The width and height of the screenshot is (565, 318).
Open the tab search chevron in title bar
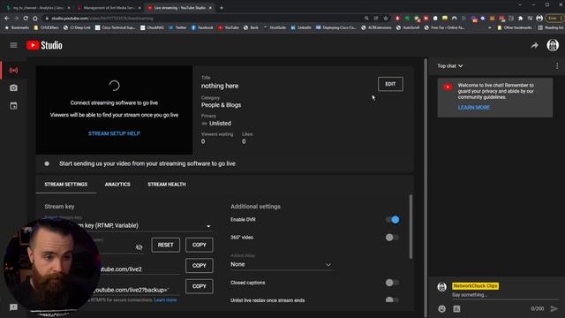point(520,4)
